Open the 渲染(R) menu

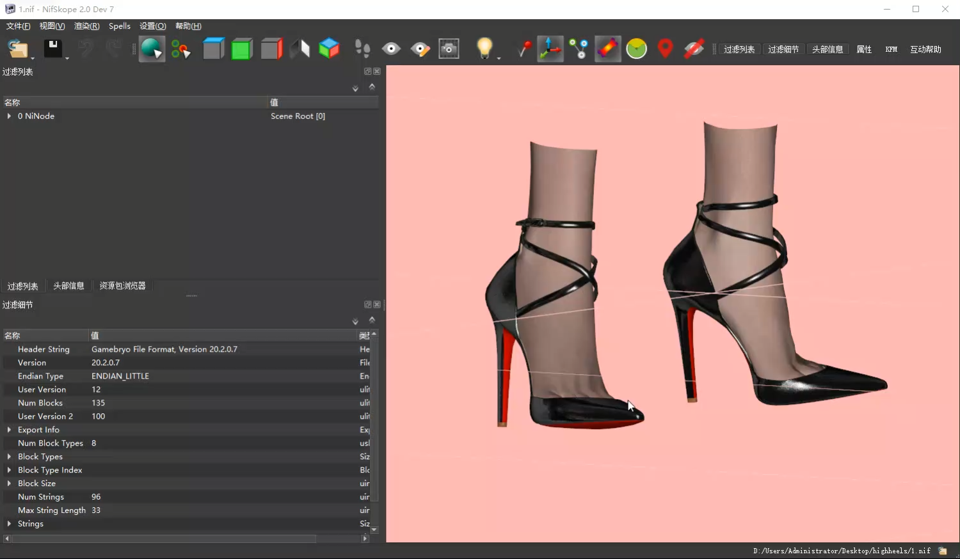pyautogui.click(x=86, y=26)
